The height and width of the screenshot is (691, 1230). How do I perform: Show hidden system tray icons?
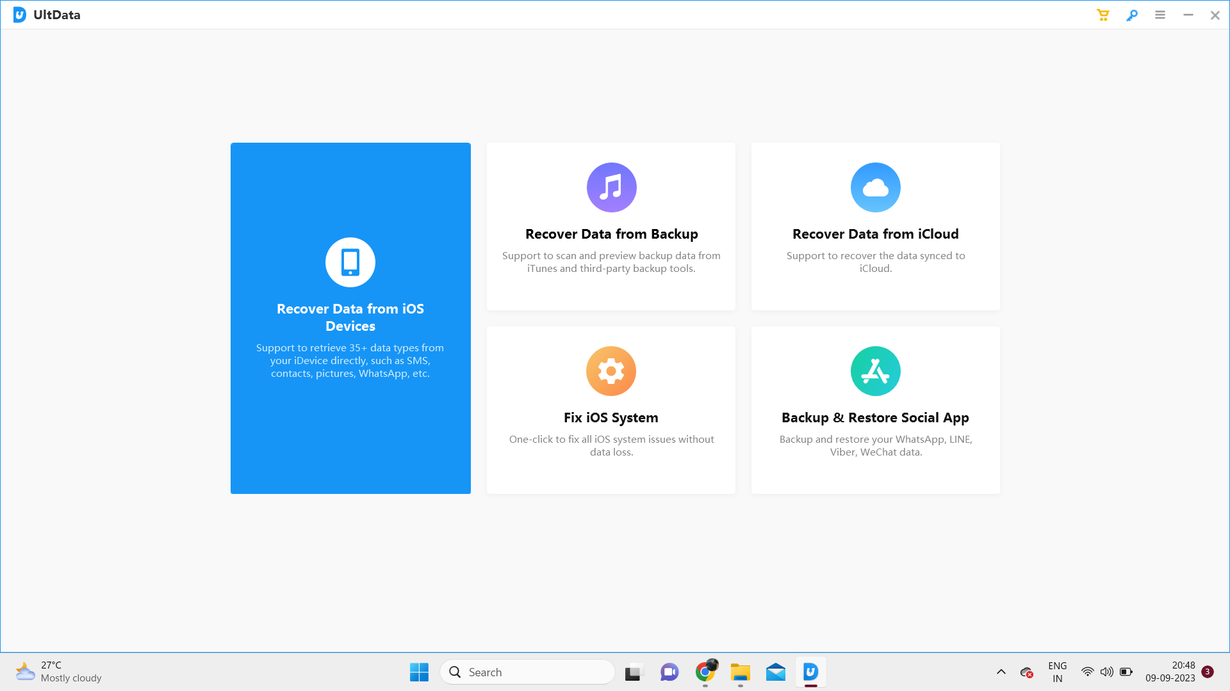pyautogui.click(x=1001, y=672)
